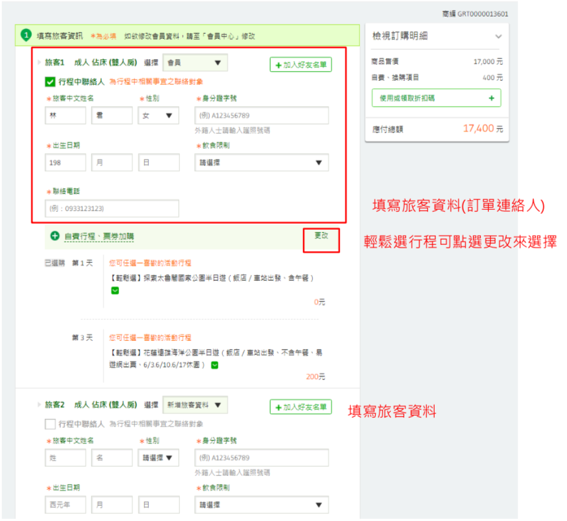Open the 會員 selection dropdown for 旅客1
This screenshot has height=521, width=567.
[195, 63]
